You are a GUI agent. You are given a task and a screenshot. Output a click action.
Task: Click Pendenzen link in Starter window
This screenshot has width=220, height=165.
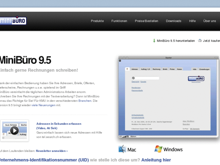click(x=136, y=87)
